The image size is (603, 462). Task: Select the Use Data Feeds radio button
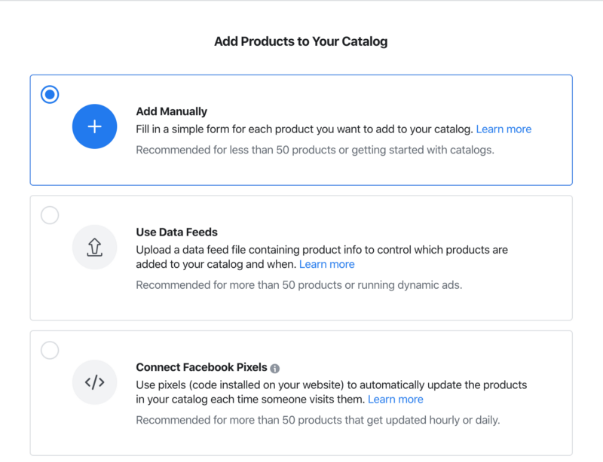pos(50,215)
